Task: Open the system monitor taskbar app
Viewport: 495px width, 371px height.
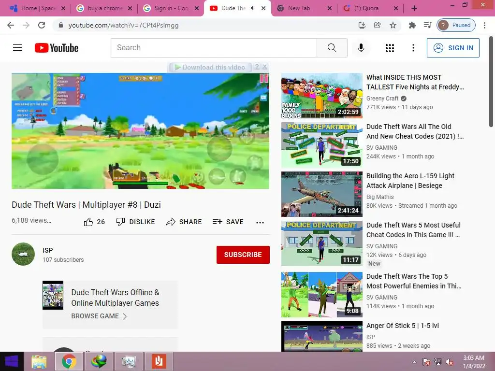Action: [x=129, y=361]
